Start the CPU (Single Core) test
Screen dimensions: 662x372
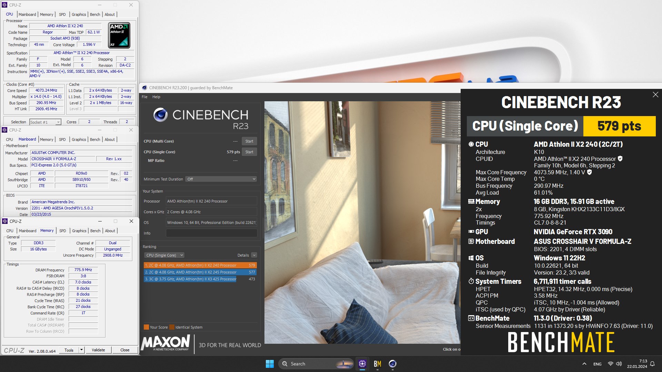(249, 152)
